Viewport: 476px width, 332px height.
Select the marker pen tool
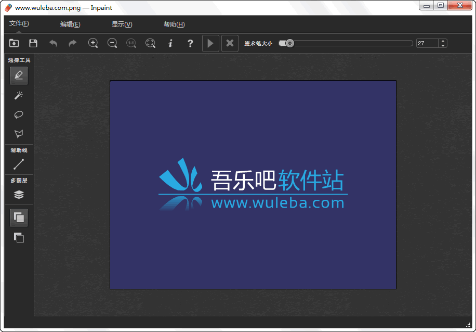[19, 75]
